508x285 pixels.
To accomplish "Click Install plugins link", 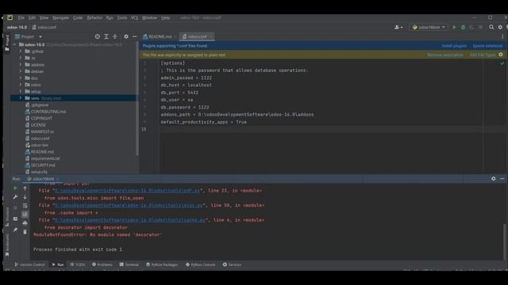I will (x=454, y=46).
